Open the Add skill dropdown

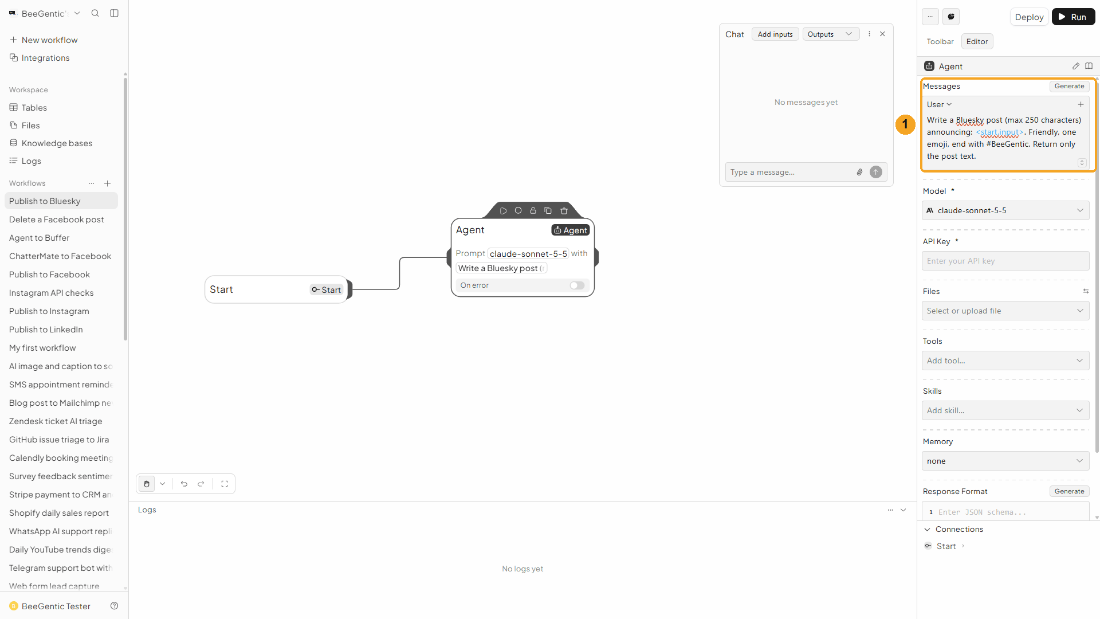[1005, 410]
